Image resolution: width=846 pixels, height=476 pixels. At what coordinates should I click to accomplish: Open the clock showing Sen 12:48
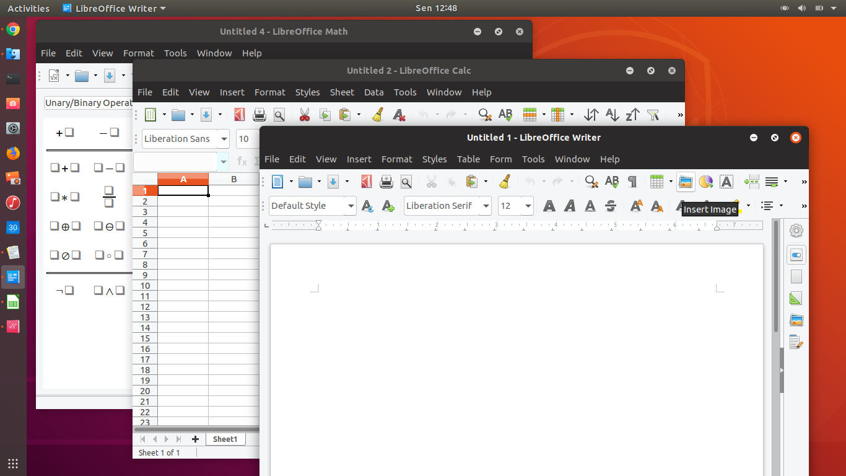coord(436,8)
